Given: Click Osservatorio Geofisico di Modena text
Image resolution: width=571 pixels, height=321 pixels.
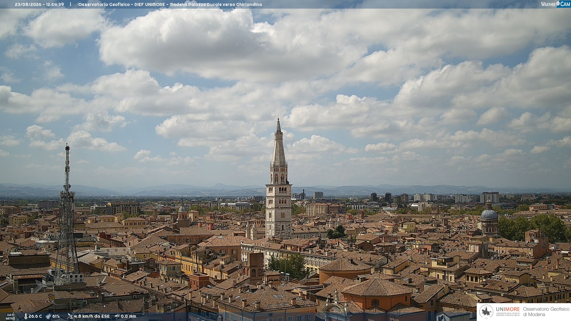Looking at the screenshot, I should 546,312.
